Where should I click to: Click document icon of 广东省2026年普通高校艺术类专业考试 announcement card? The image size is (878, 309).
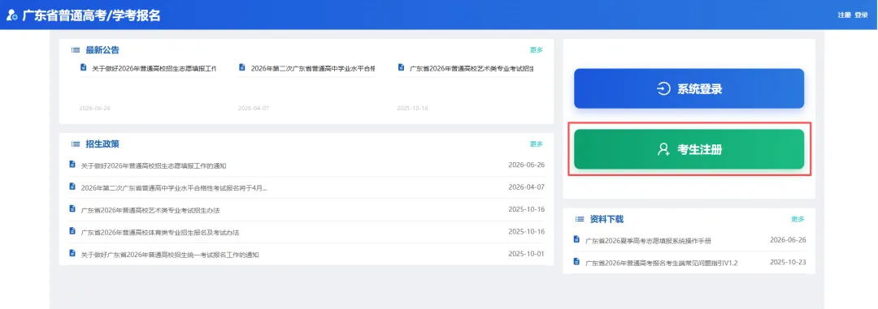tap(401, 67)
